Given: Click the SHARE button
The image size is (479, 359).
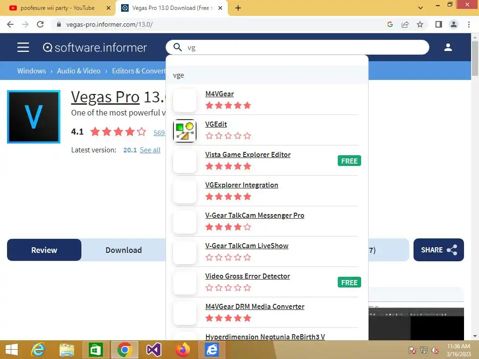Looking at the screenshot, I should [439, 250].
